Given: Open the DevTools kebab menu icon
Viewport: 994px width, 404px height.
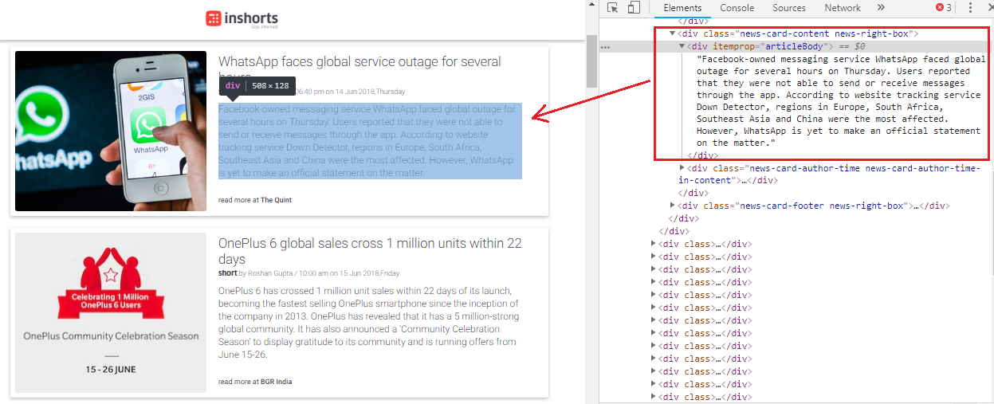Looking at the screenshot, I should (x=970, y=8).
